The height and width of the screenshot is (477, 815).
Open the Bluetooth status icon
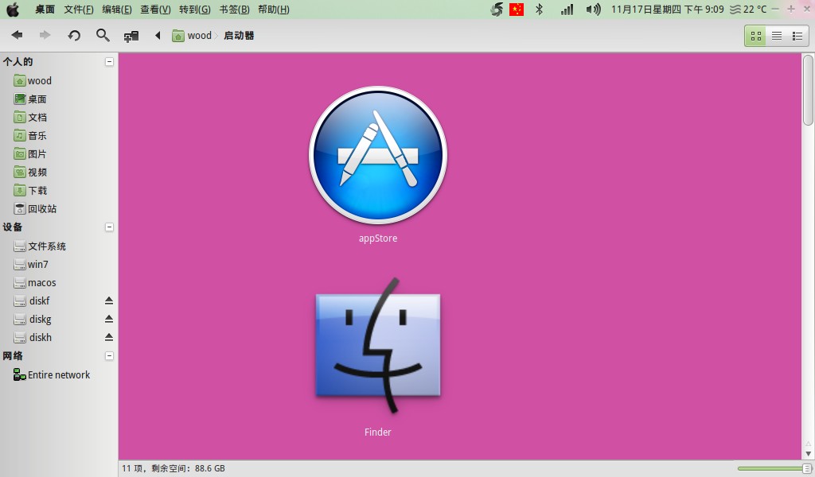point(539,10)
